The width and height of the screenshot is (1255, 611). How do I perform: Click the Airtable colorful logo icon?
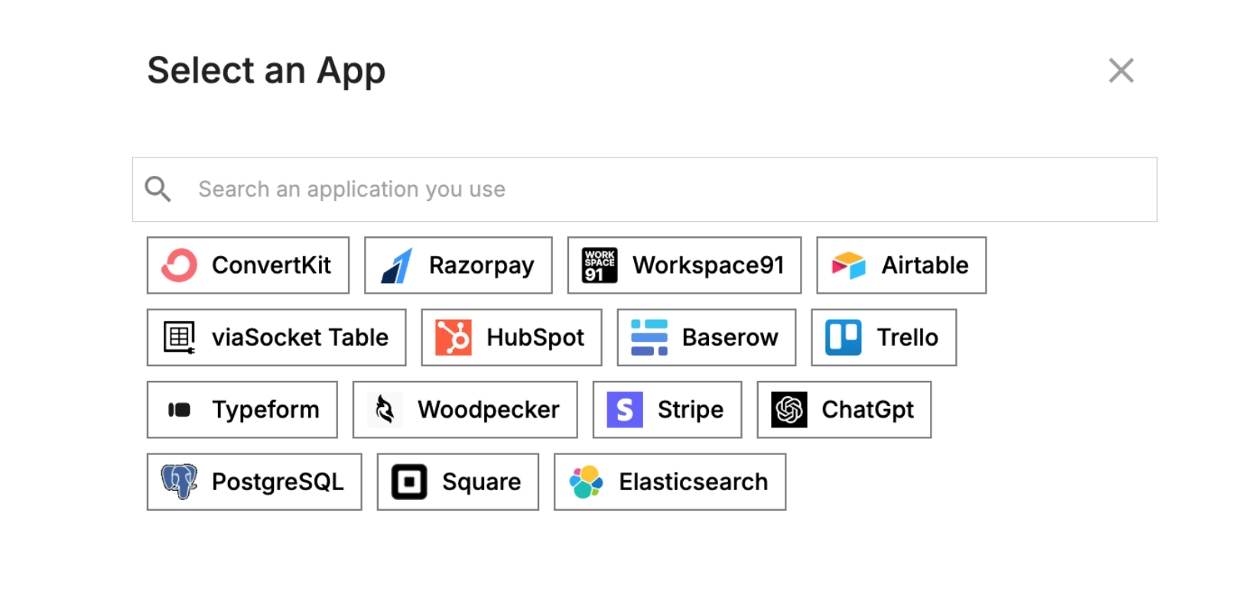pos(849,265)
